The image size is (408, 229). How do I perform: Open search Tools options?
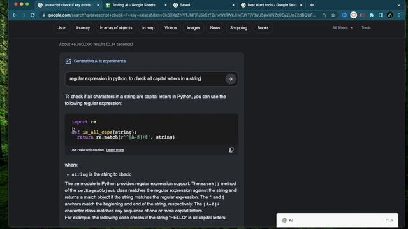[366, 28]
